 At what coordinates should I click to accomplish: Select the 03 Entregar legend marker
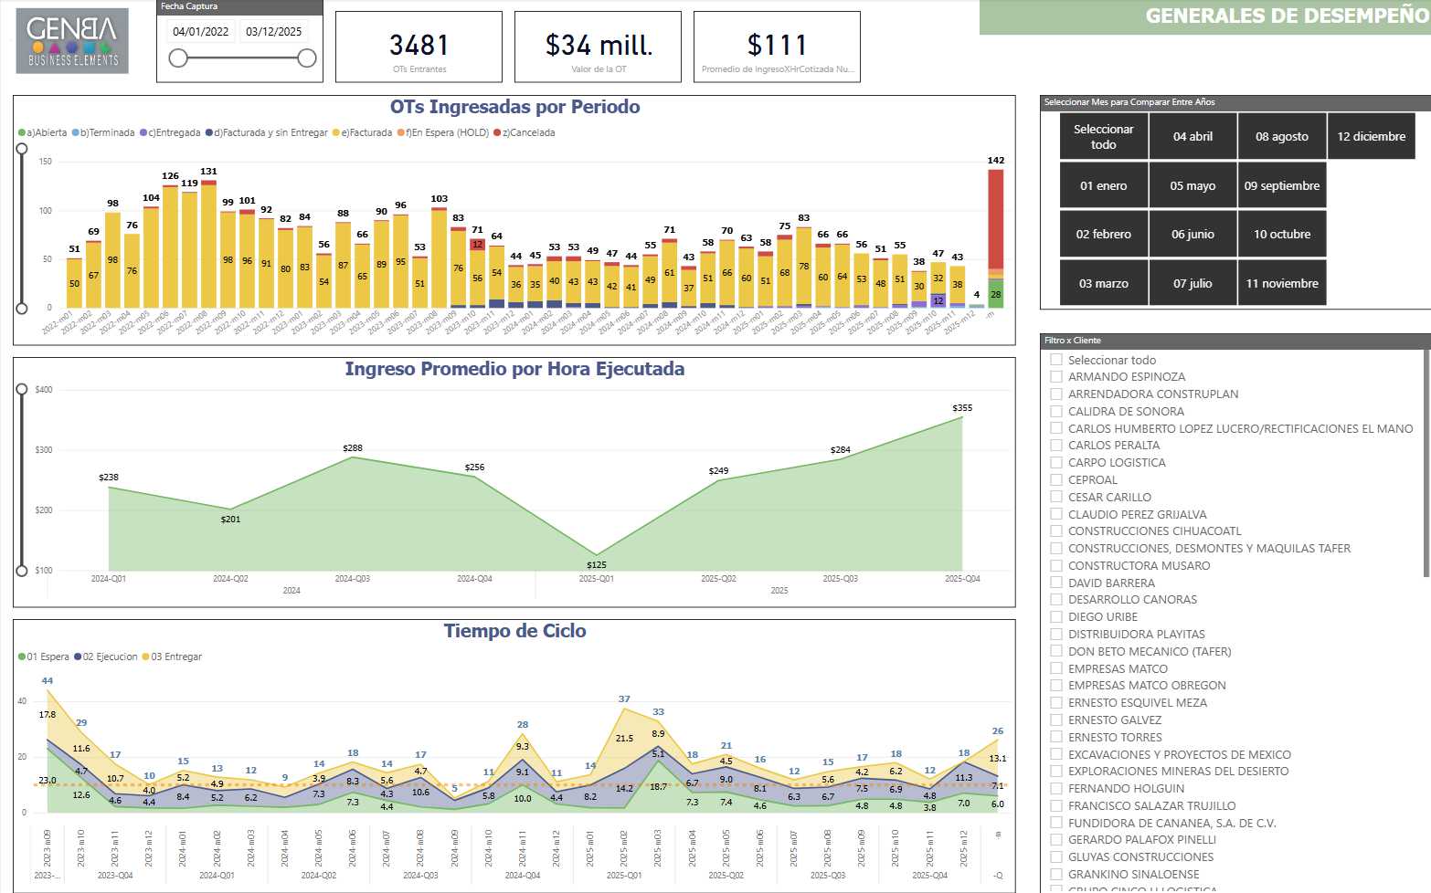(146, 657)
